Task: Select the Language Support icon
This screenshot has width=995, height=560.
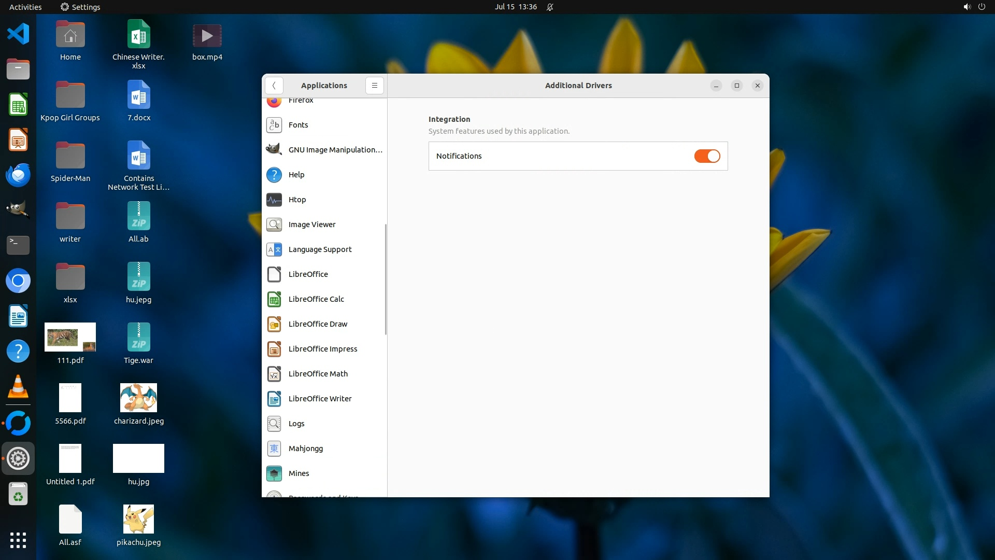Action: click(274, 249)
